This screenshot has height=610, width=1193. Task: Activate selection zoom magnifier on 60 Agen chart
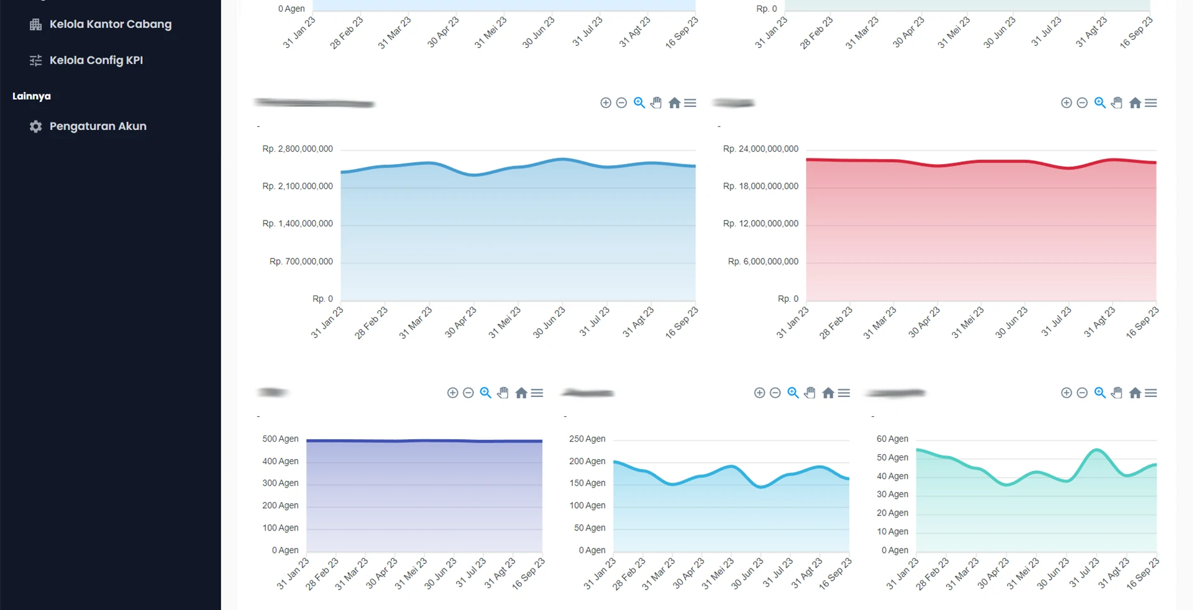1100,393
